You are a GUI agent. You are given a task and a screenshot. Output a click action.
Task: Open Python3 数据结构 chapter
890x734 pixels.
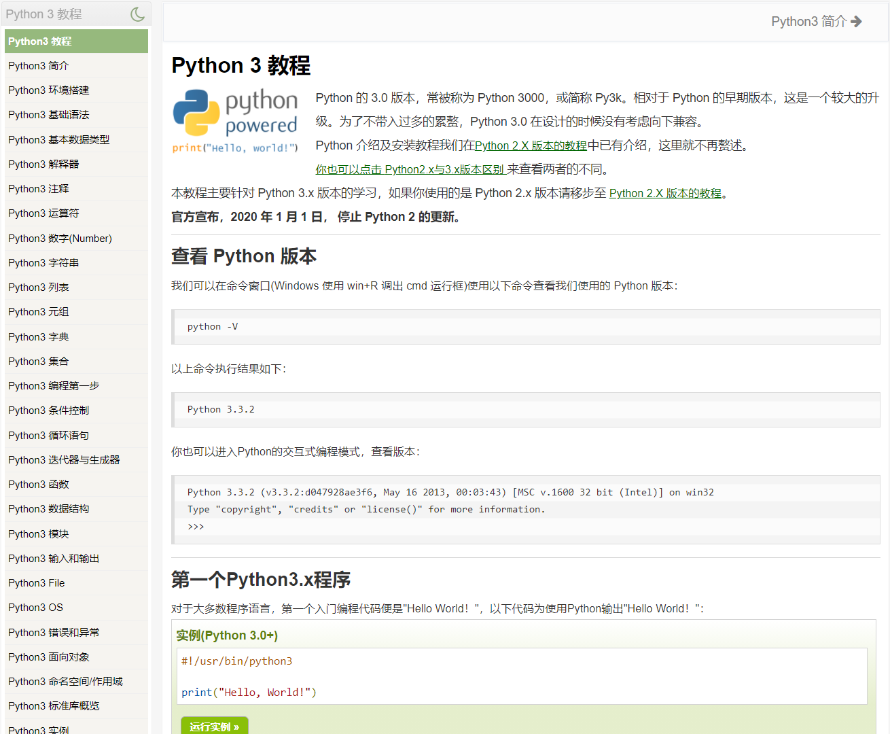pos(76,509)
